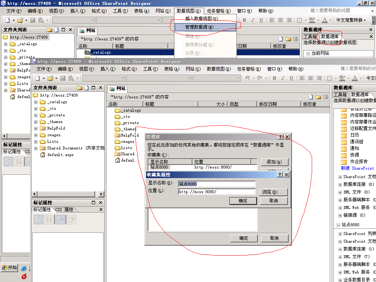Click Open folder icon in back window toolbar

pyautogui.click(x=20, y=20)
